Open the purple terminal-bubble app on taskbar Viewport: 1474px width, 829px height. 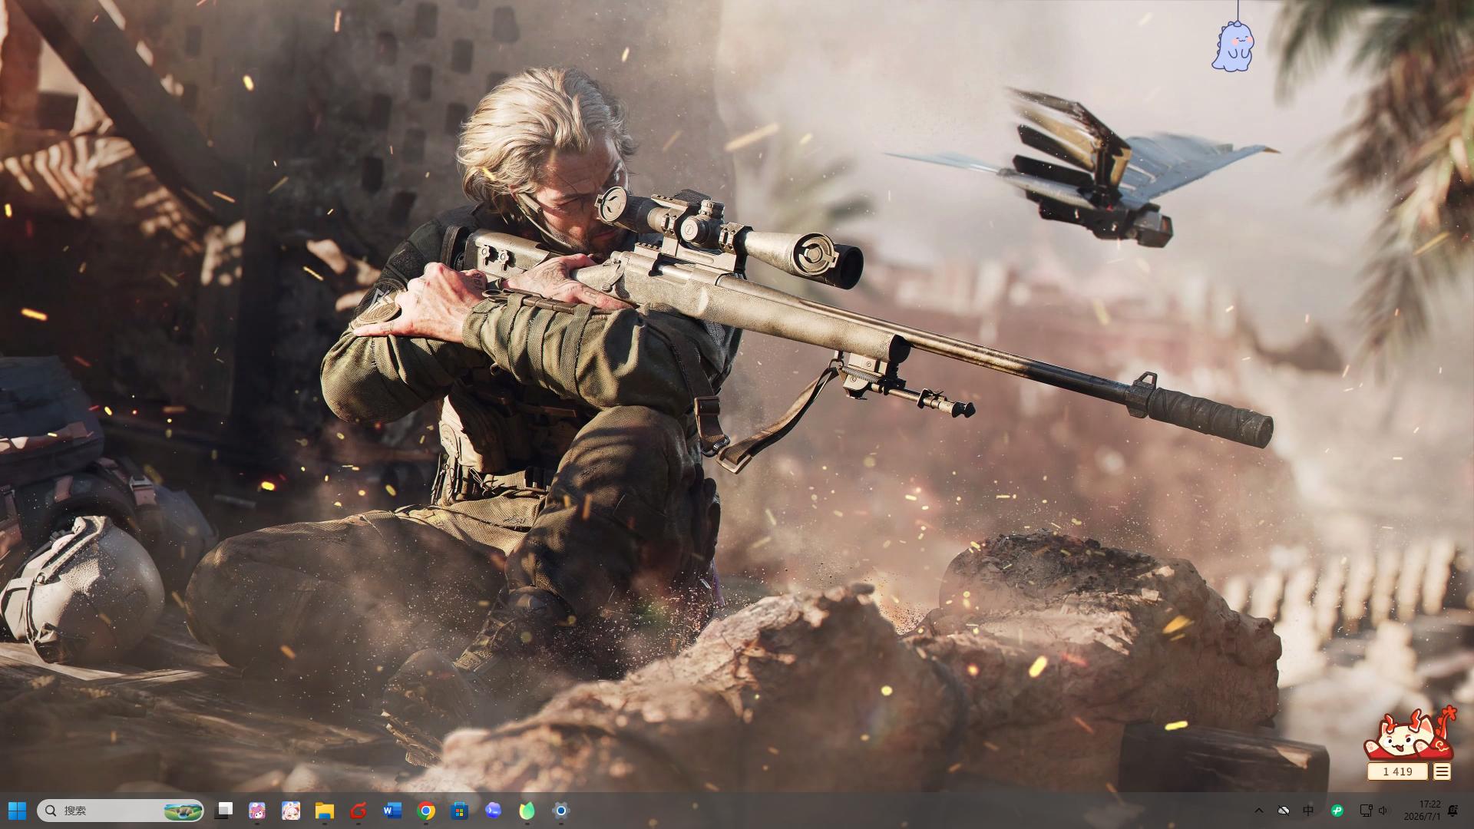[494, 811]
